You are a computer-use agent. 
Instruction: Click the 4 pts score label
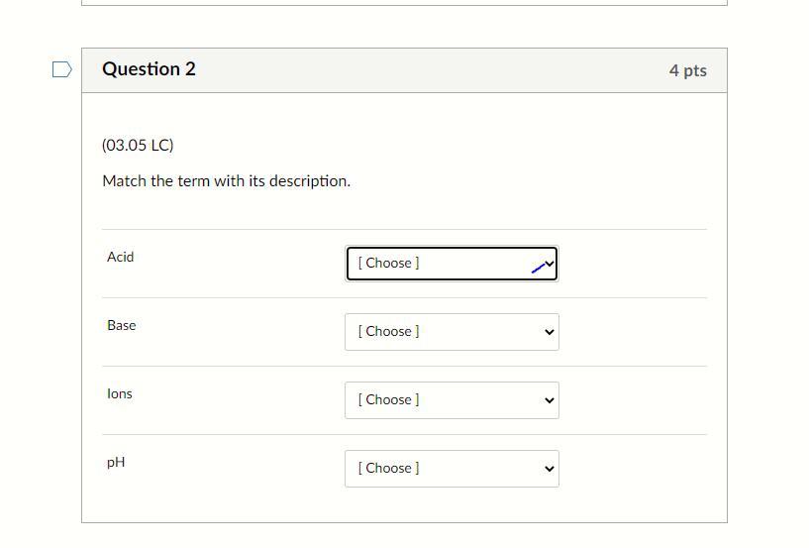tap(687, 70)
